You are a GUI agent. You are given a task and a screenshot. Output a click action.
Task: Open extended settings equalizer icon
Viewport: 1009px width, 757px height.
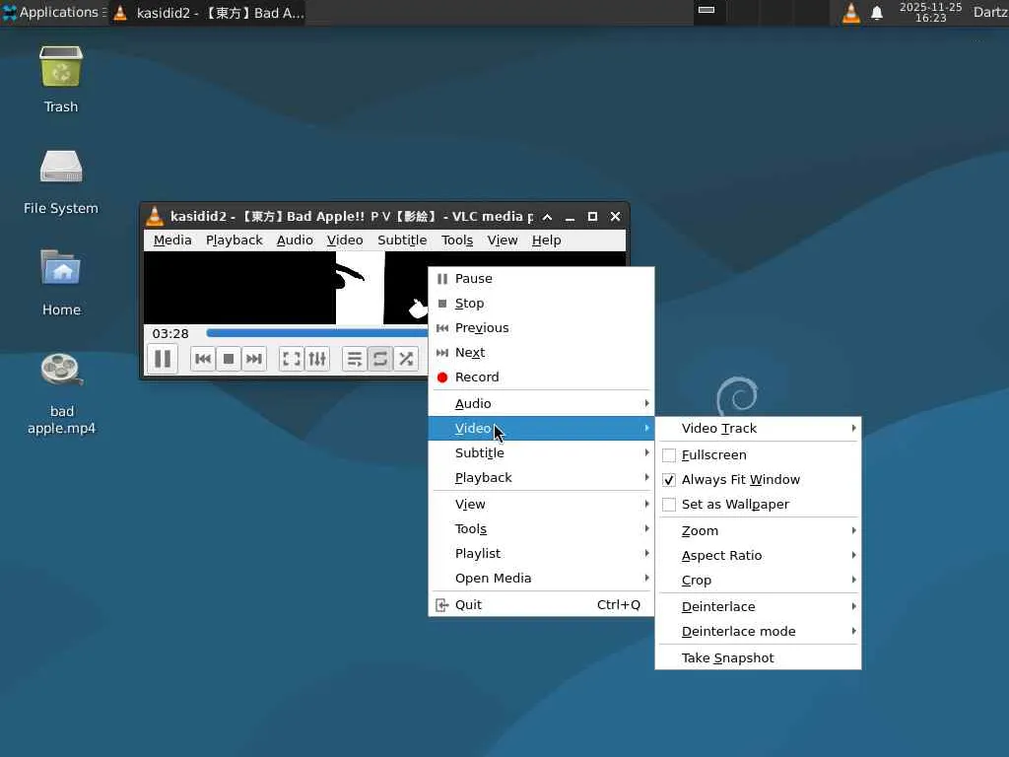(x=317, y=359)
